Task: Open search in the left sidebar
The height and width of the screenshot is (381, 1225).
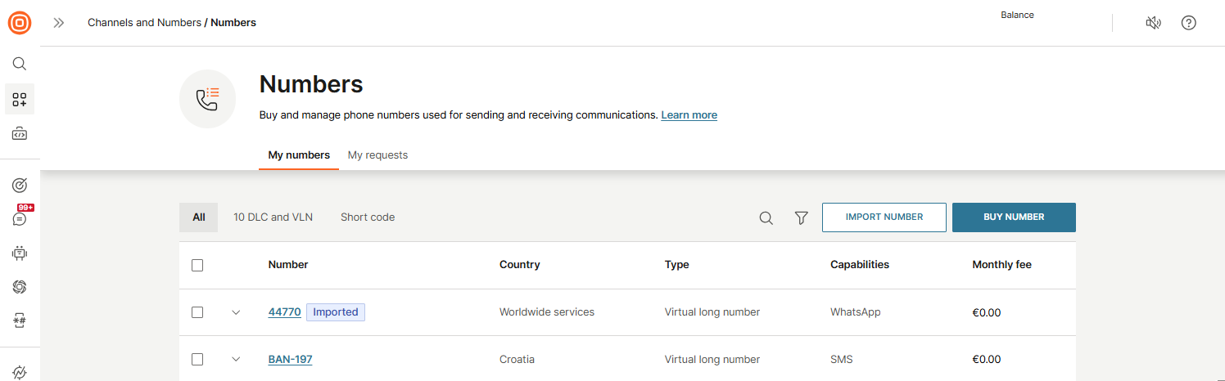Action: [20, 64]
